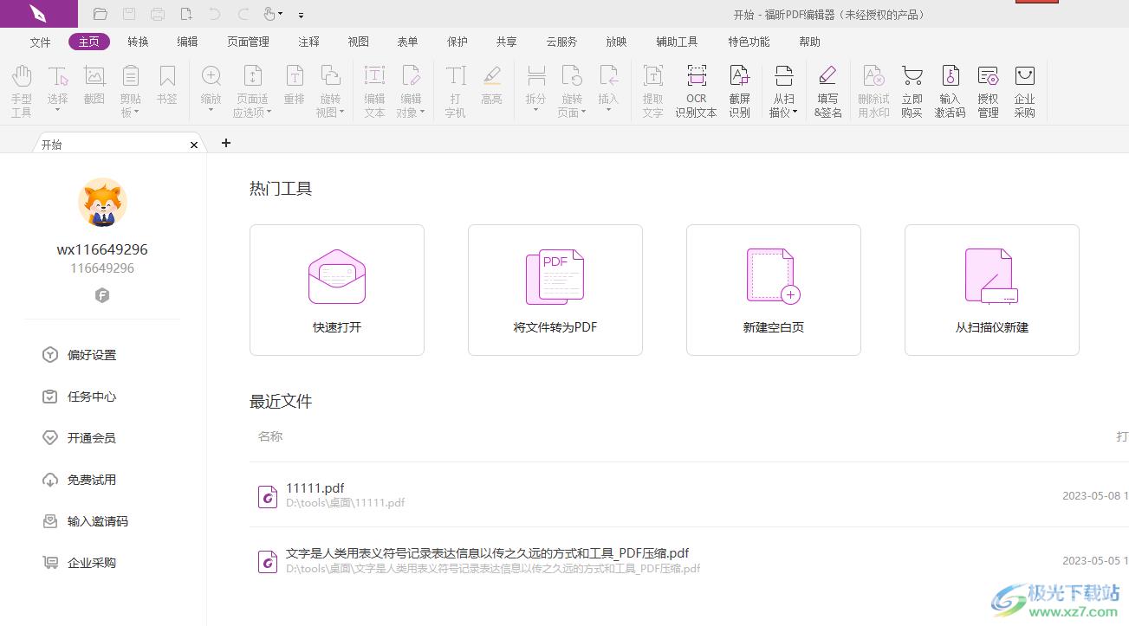
Task: Open the 旋转视图 dropdown
Action: click(342, 113)
